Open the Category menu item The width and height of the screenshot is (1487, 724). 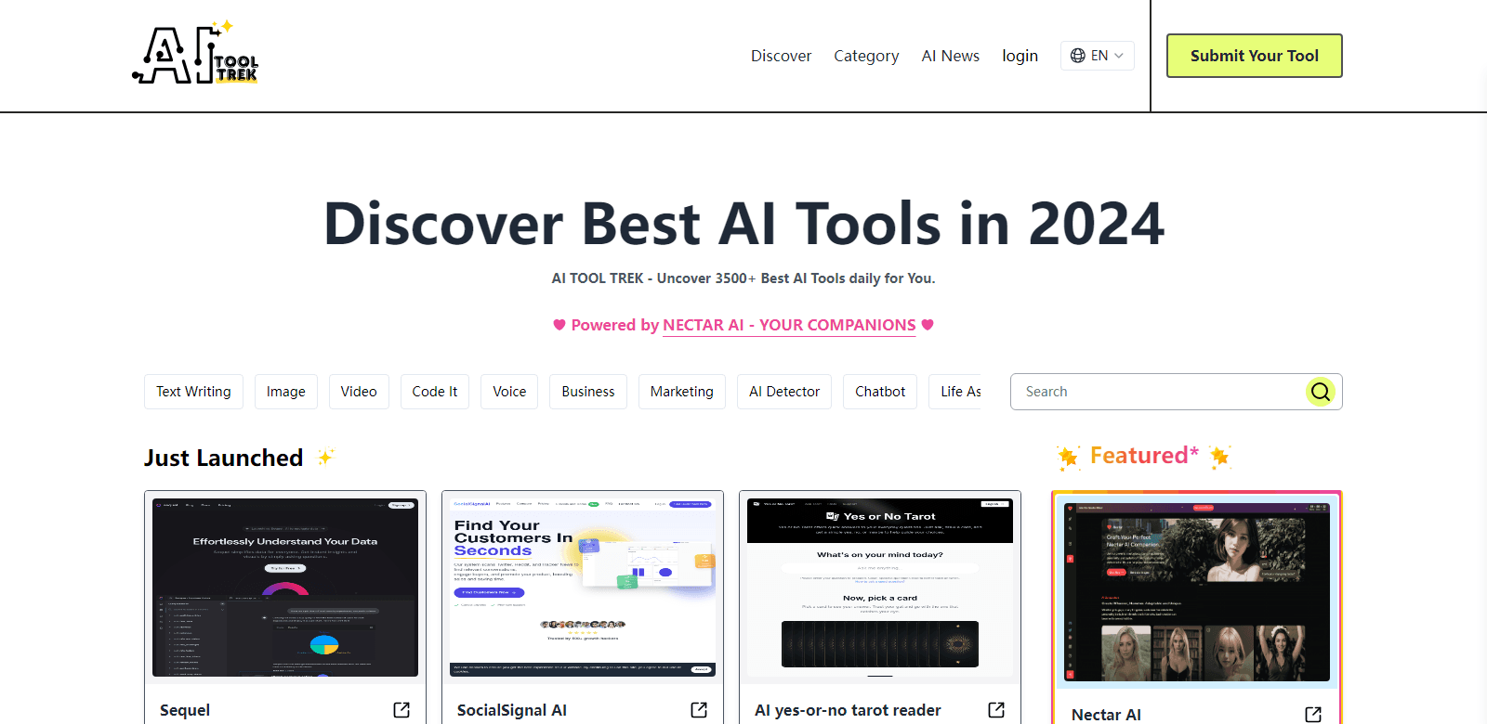(x=866, y=56)
